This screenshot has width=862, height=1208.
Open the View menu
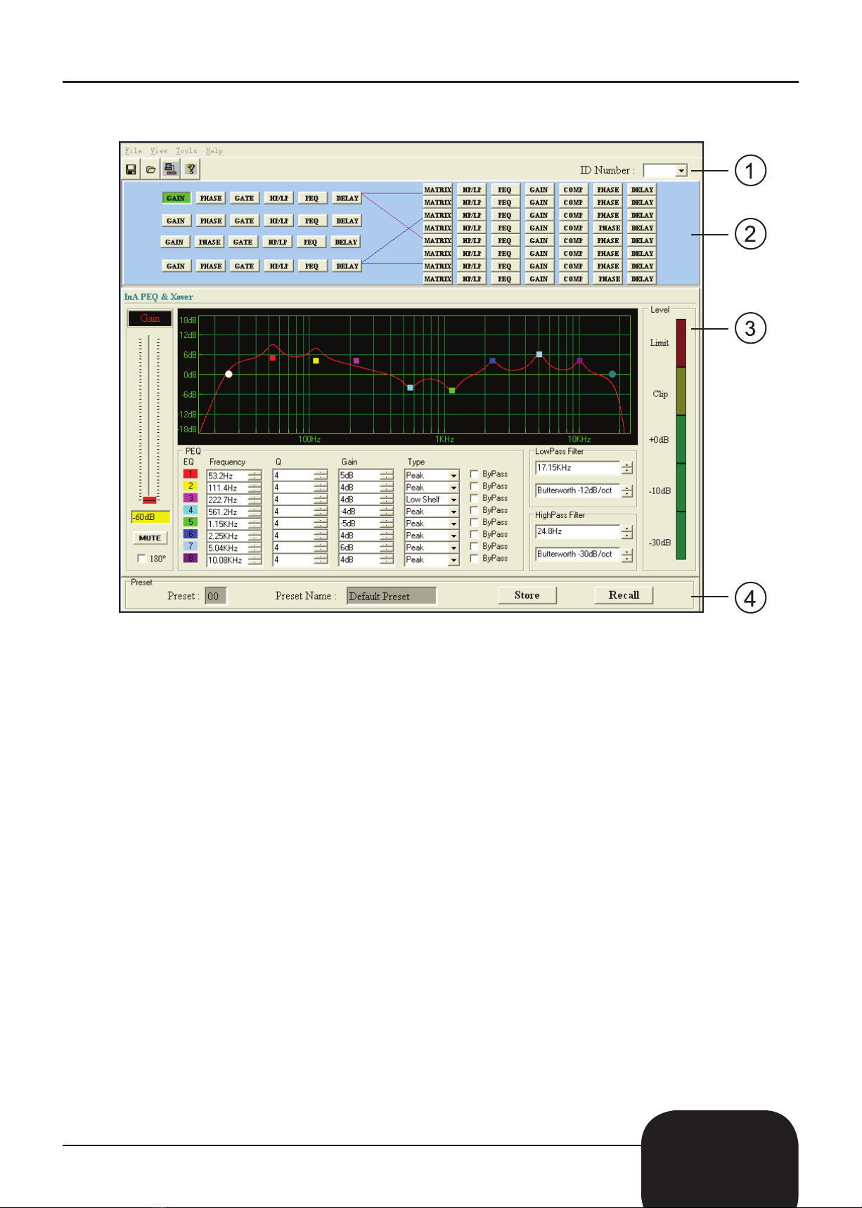[x=159, y=150]
